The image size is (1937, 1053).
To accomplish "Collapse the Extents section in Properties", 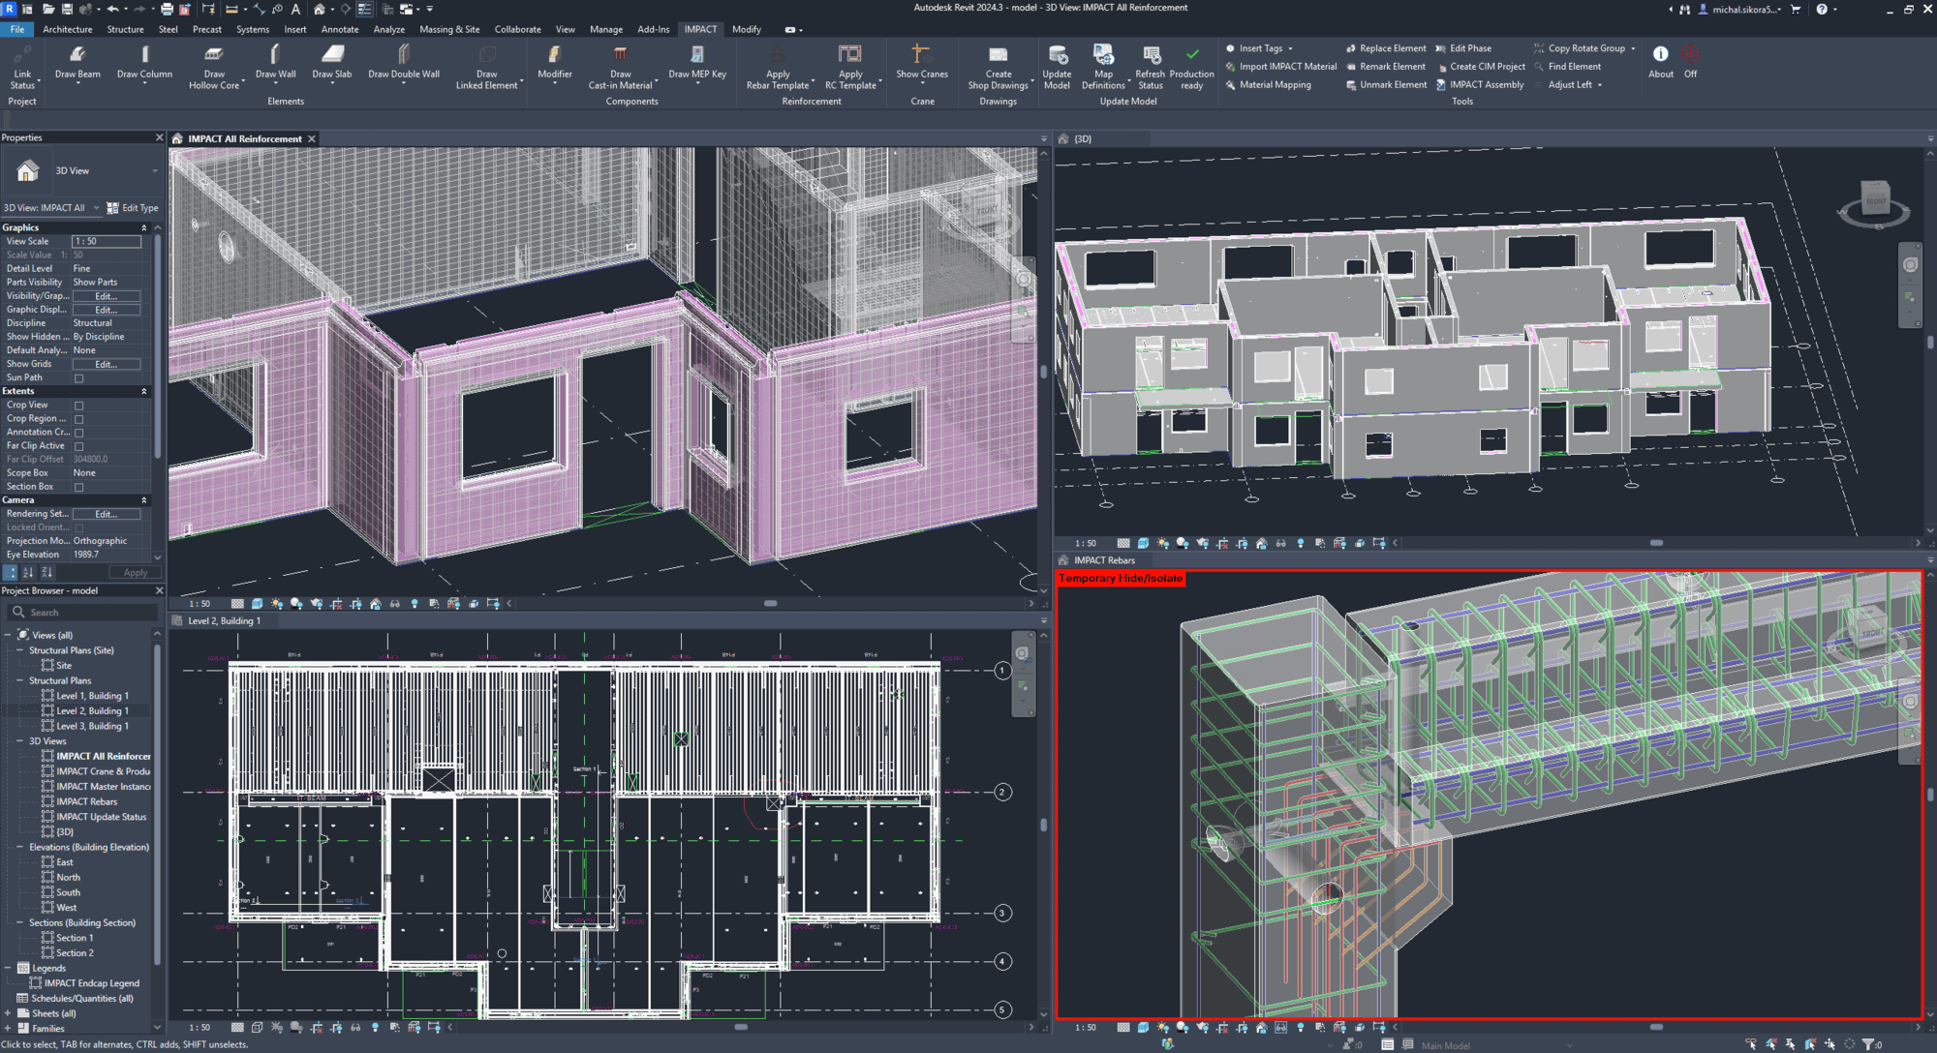I will (143, 391).
